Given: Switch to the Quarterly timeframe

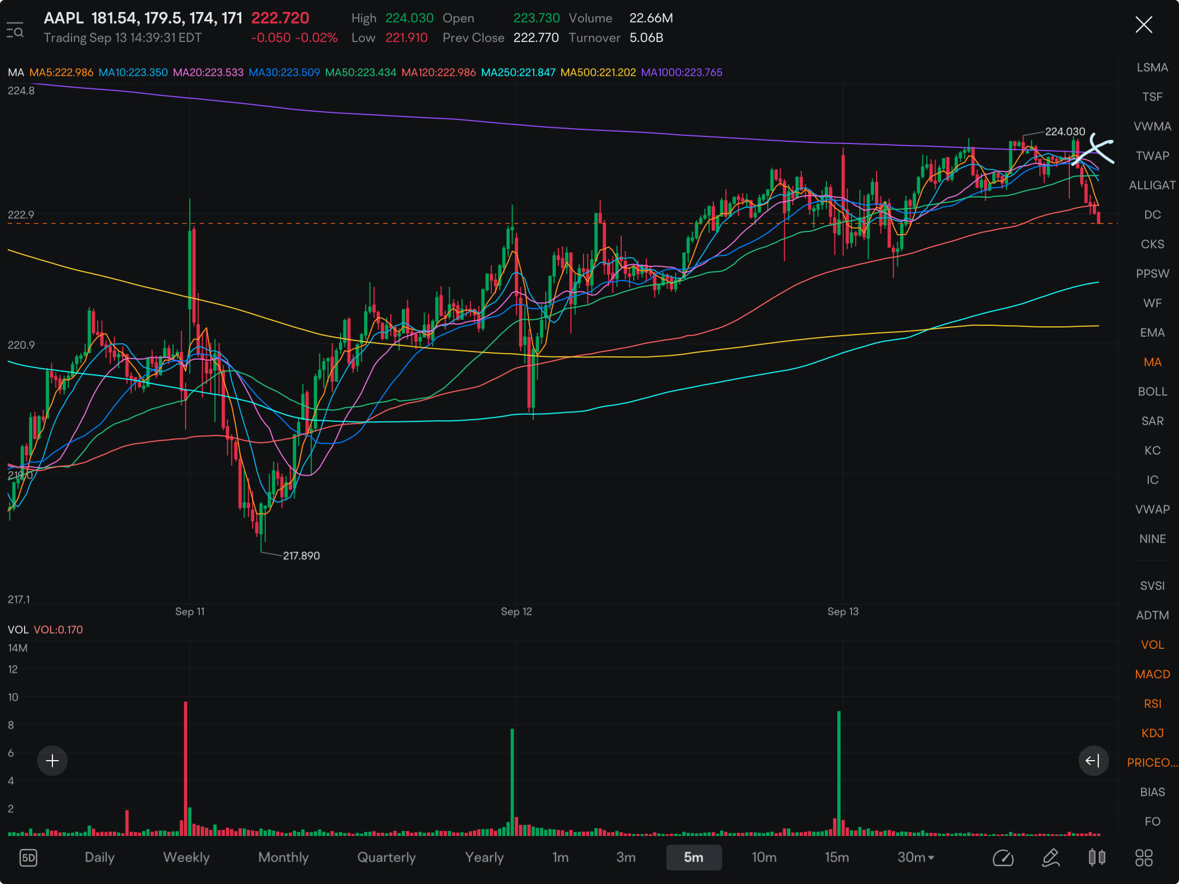Looking at the screenshot, I should [x=386, y=857].
